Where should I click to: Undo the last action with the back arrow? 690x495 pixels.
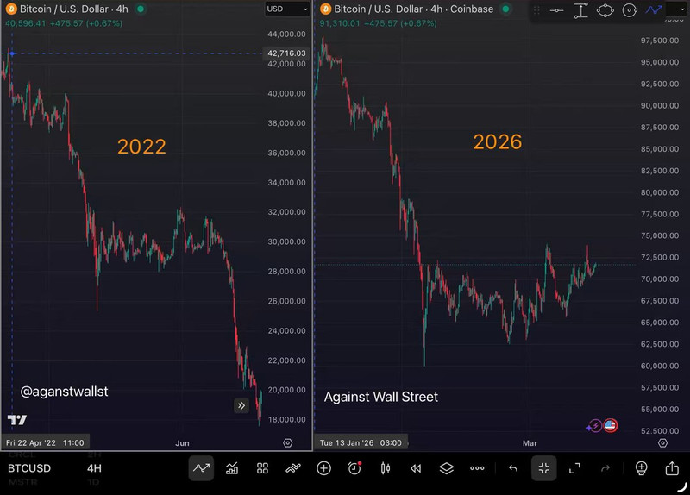coord(513,468)
